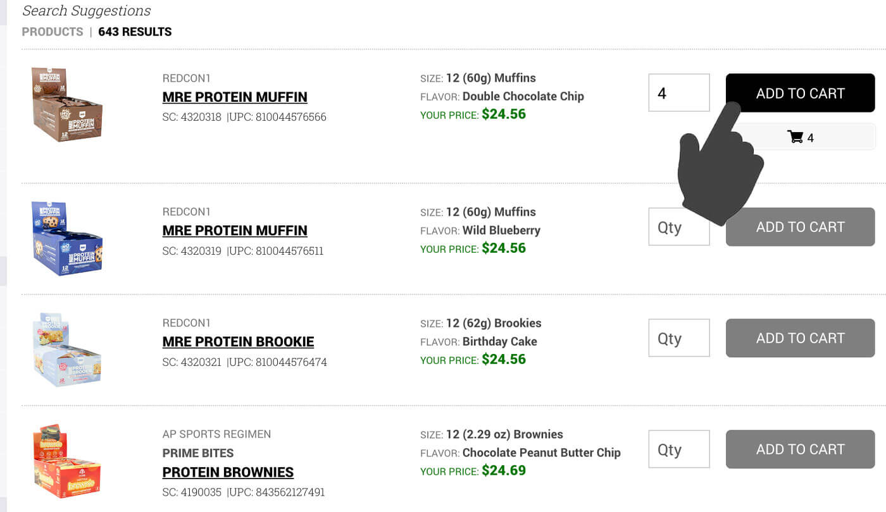Click the quantity box showing 4

pyautogui.click(x=678, y=92)
